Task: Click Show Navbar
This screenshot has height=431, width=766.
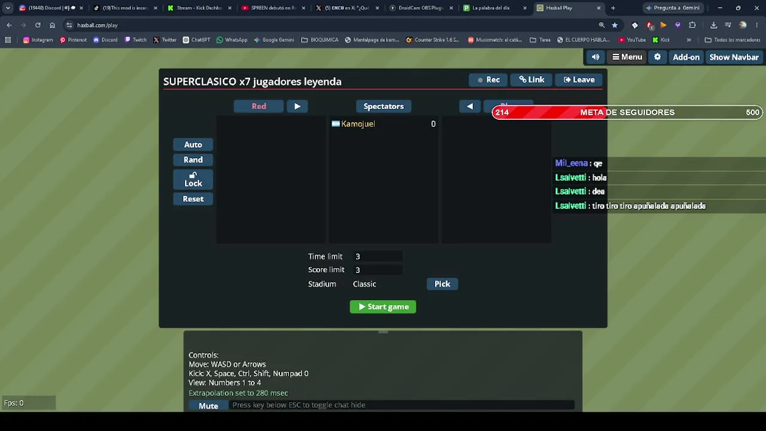Action: click(734, 57)
